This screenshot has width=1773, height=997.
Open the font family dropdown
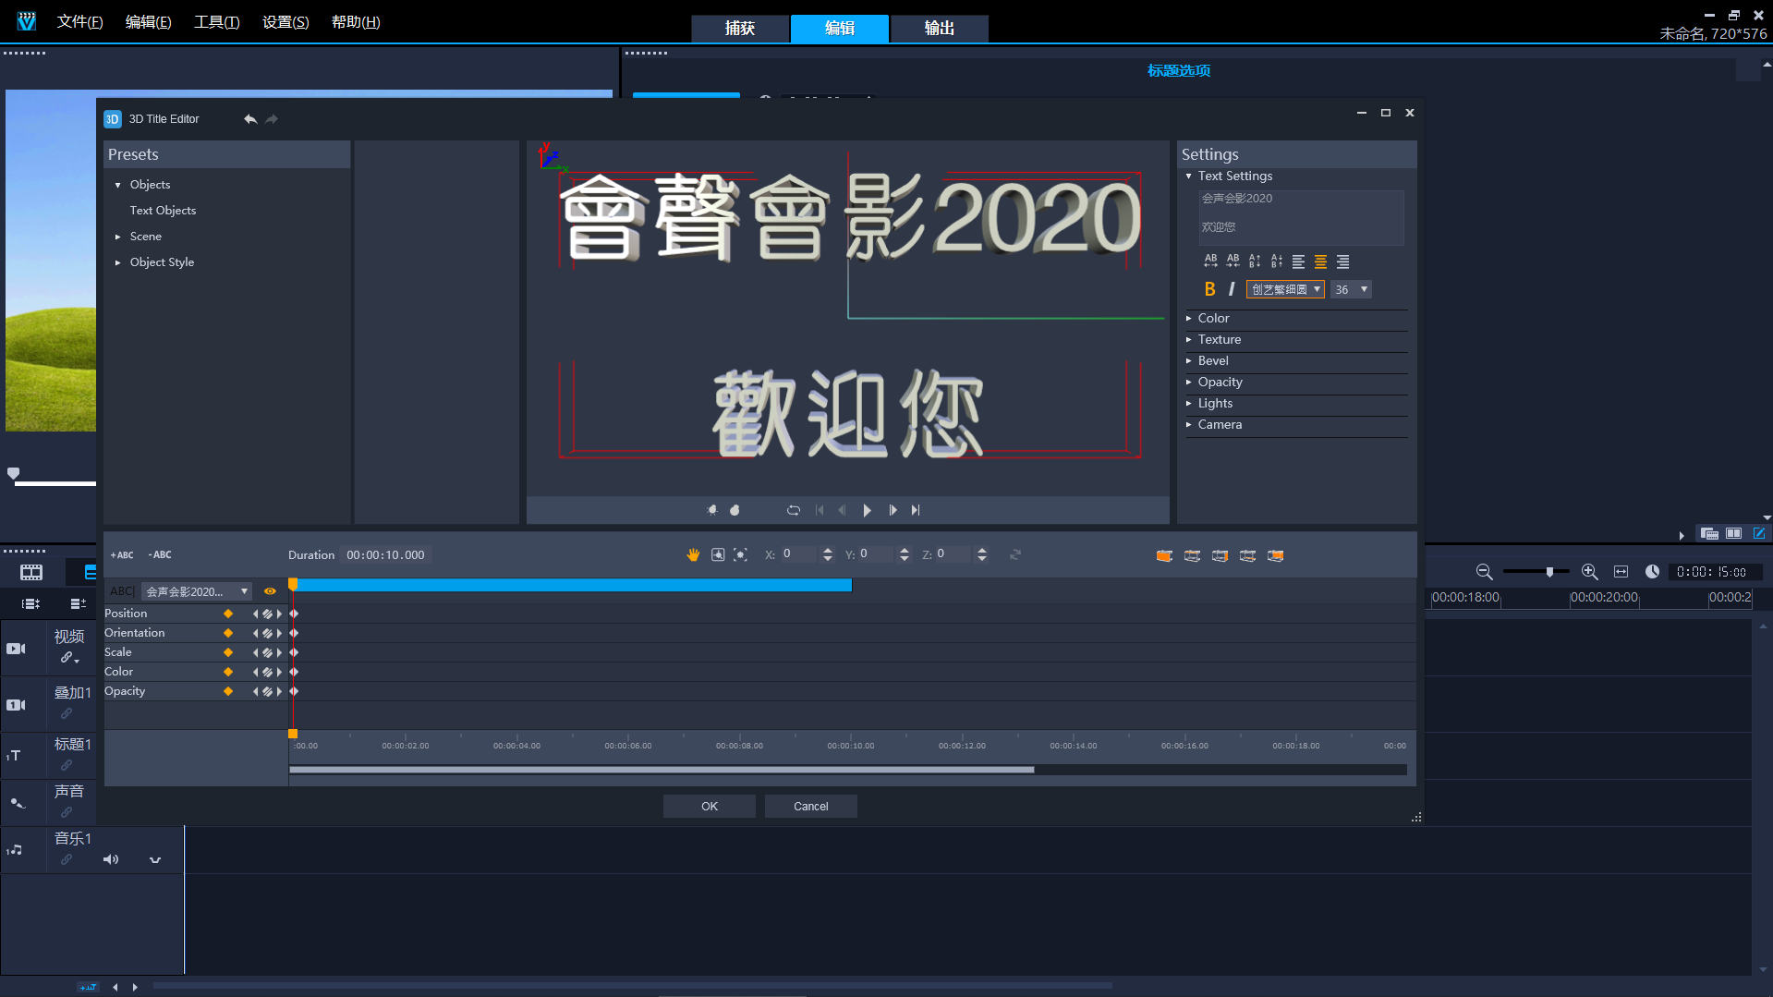click(x=1285, y=289)
